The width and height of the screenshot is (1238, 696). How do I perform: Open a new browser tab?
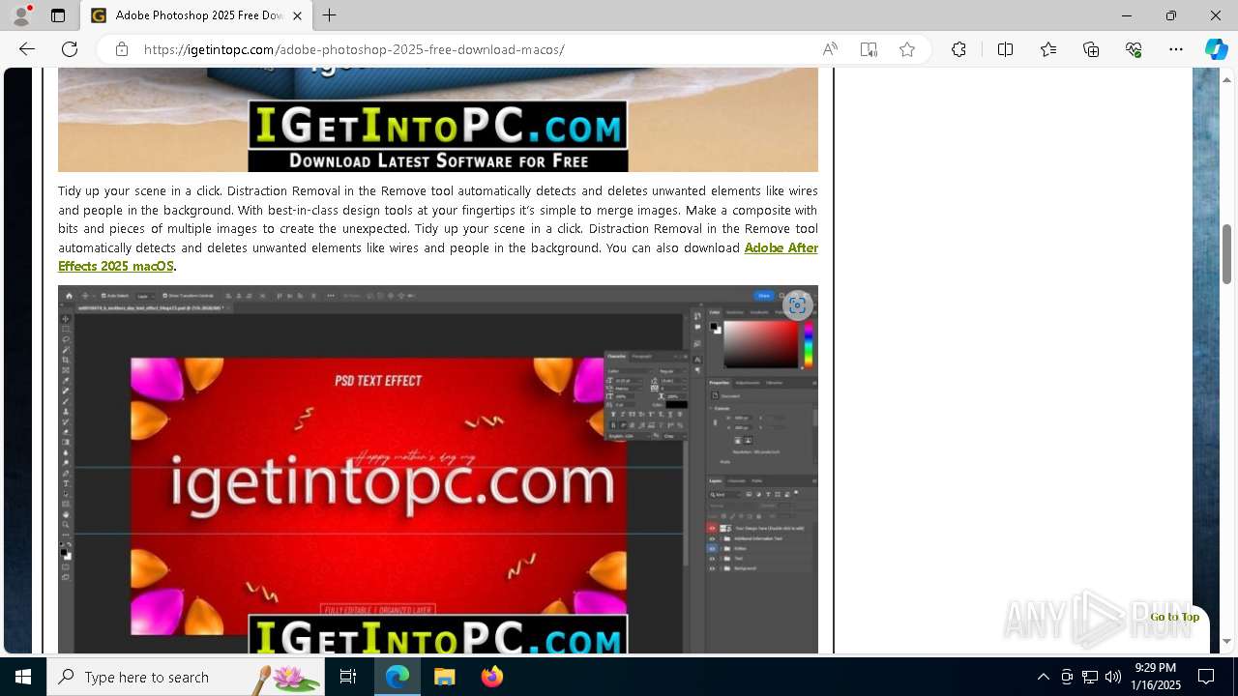tap(330, 15)
